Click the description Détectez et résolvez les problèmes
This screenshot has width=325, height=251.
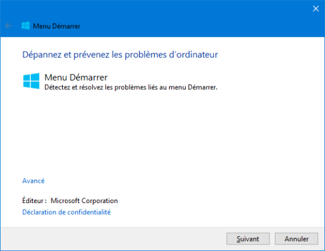(x=131, y=87)
